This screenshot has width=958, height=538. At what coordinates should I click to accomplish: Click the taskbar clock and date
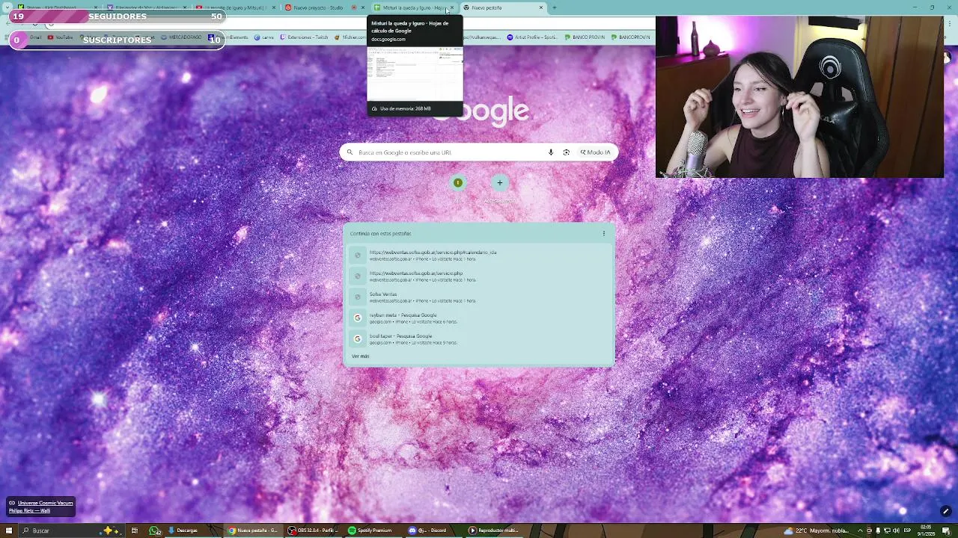(x=925, y=531)
